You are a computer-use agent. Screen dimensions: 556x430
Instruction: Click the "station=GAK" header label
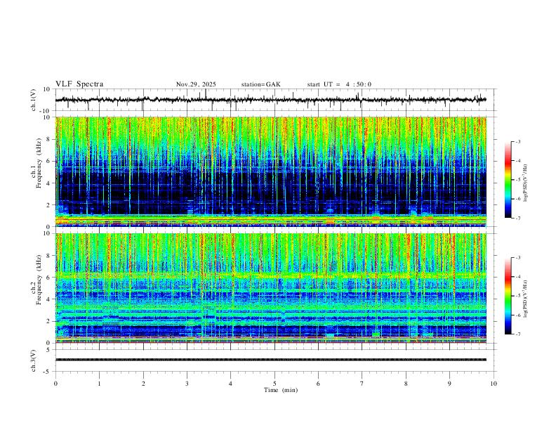pyautogui.click(x=261, y=84)
